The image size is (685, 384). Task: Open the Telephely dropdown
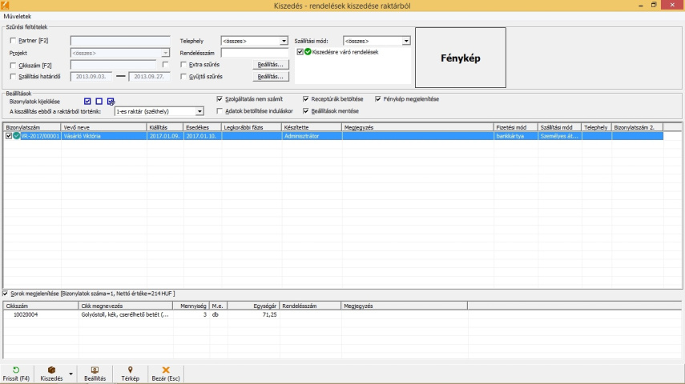(x=284, y=40)
